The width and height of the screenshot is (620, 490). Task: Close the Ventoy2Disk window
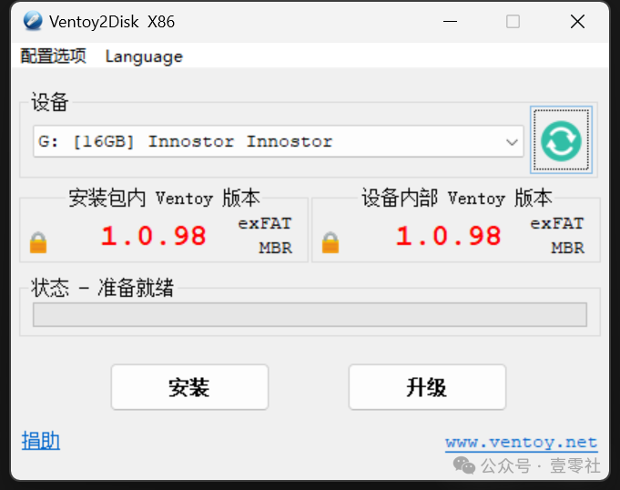click(577, 21)
